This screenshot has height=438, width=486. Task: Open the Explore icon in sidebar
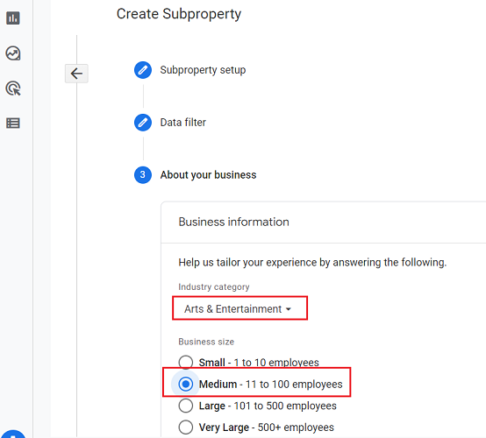[13, 53]
